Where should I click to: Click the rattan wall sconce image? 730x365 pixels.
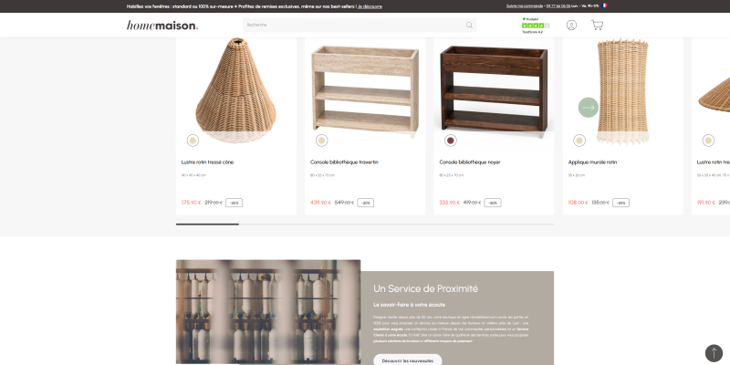622,91
